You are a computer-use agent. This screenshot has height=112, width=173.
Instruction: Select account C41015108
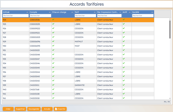(x=35, y=94)
